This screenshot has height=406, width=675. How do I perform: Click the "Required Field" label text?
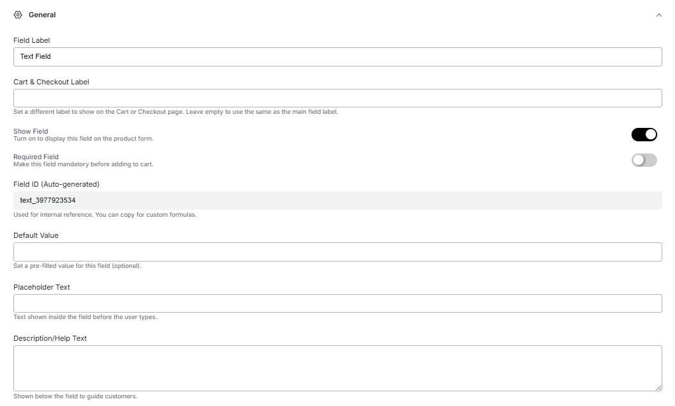(x=36, y=157)
